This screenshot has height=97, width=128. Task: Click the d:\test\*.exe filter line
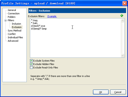click(x=38, y=26)
